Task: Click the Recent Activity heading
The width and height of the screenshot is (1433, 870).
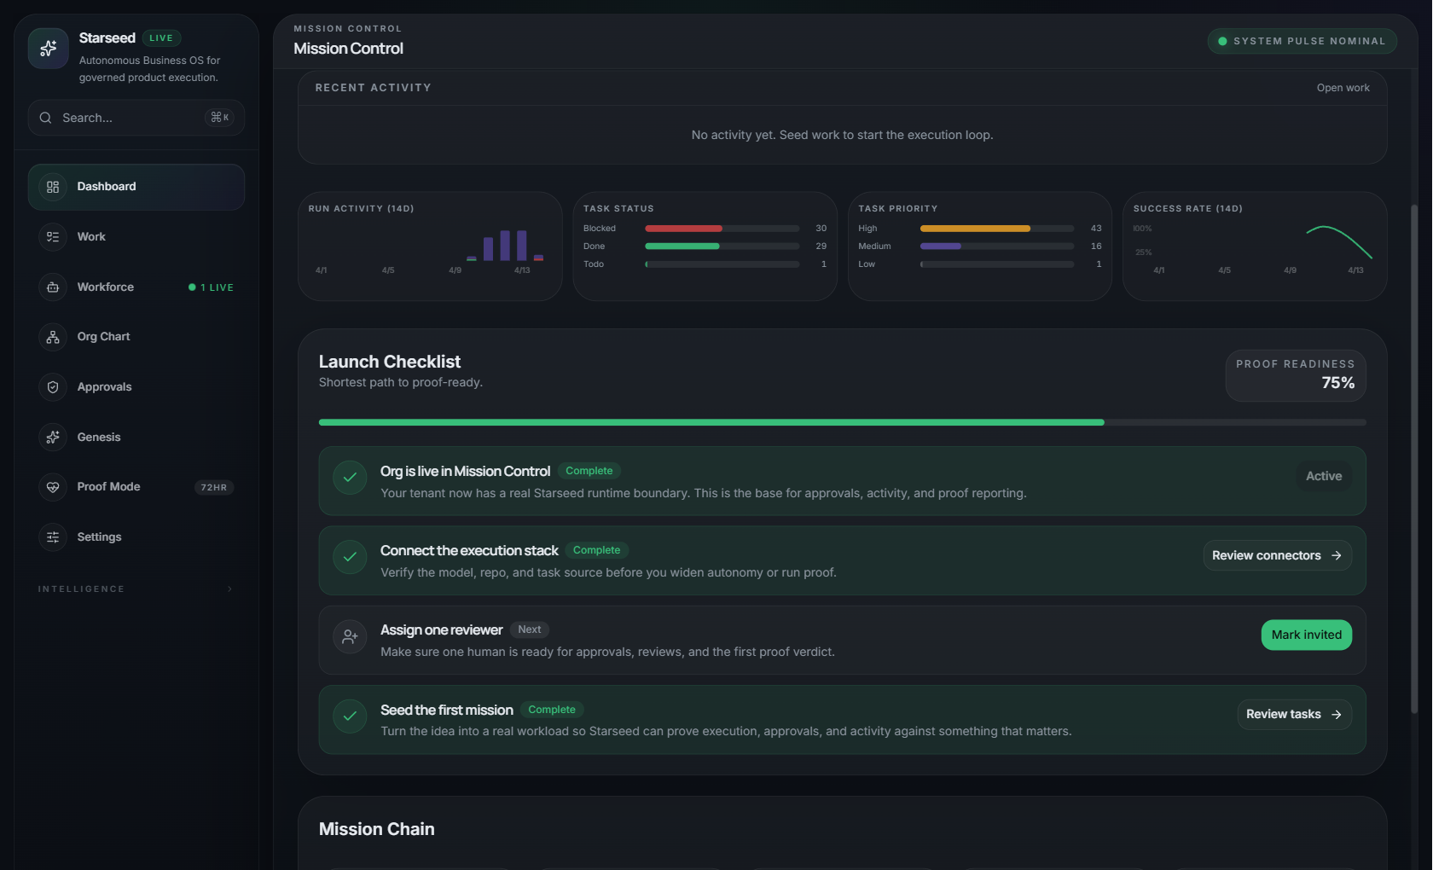Action: (374, 88)
